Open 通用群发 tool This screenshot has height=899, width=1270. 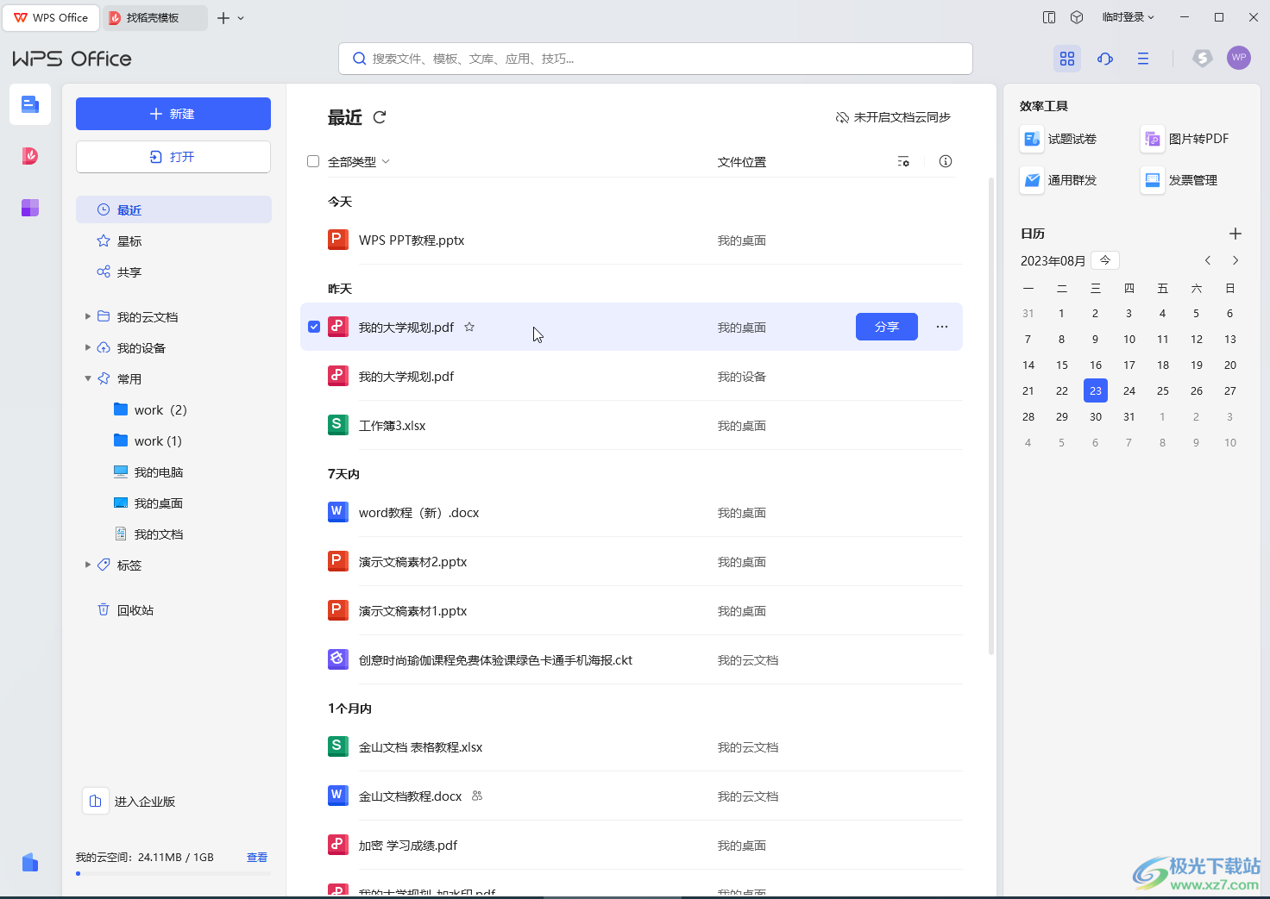click(1059, 180)
